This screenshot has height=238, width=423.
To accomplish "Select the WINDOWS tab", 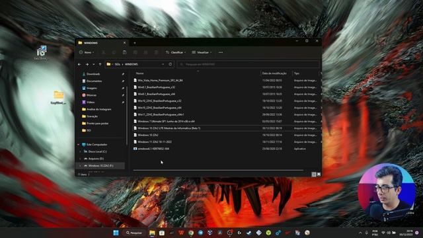I will [x=101, y=42].
